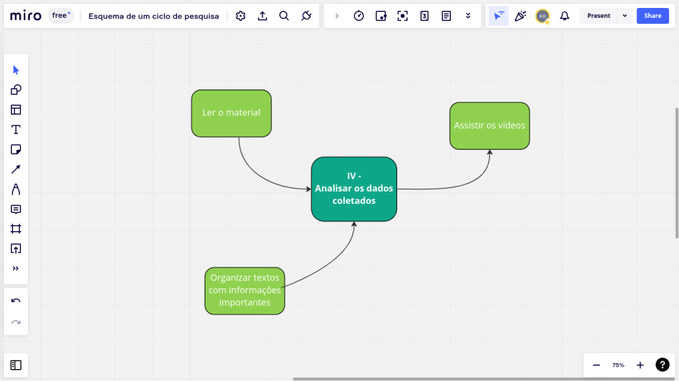Select the cursor selection tool
679x381 pixels.
[x=16, y=70]
